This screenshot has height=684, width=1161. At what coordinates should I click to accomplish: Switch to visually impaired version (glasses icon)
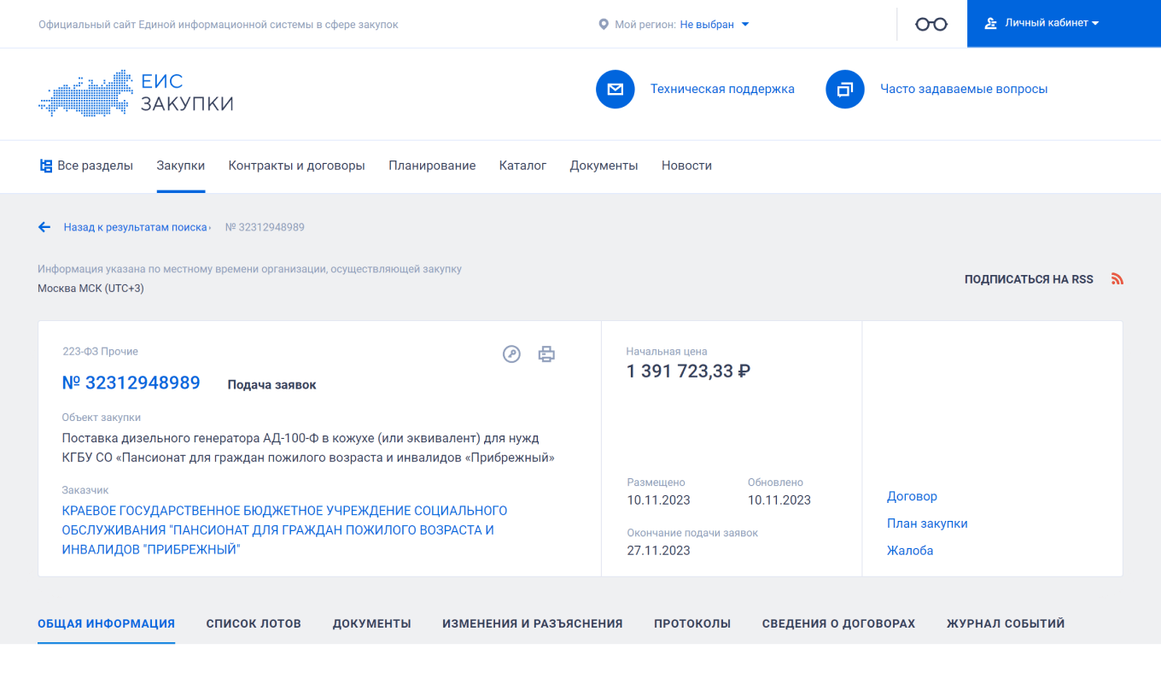[931, 24]
